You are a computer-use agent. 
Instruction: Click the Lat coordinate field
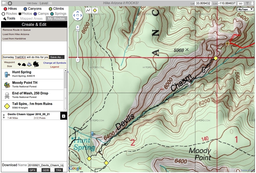click(203, 3)
